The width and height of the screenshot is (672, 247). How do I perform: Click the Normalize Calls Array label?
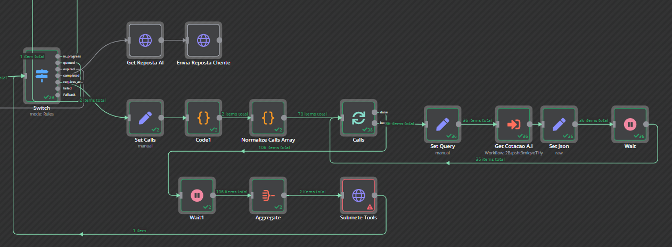(x=268, y=140)
